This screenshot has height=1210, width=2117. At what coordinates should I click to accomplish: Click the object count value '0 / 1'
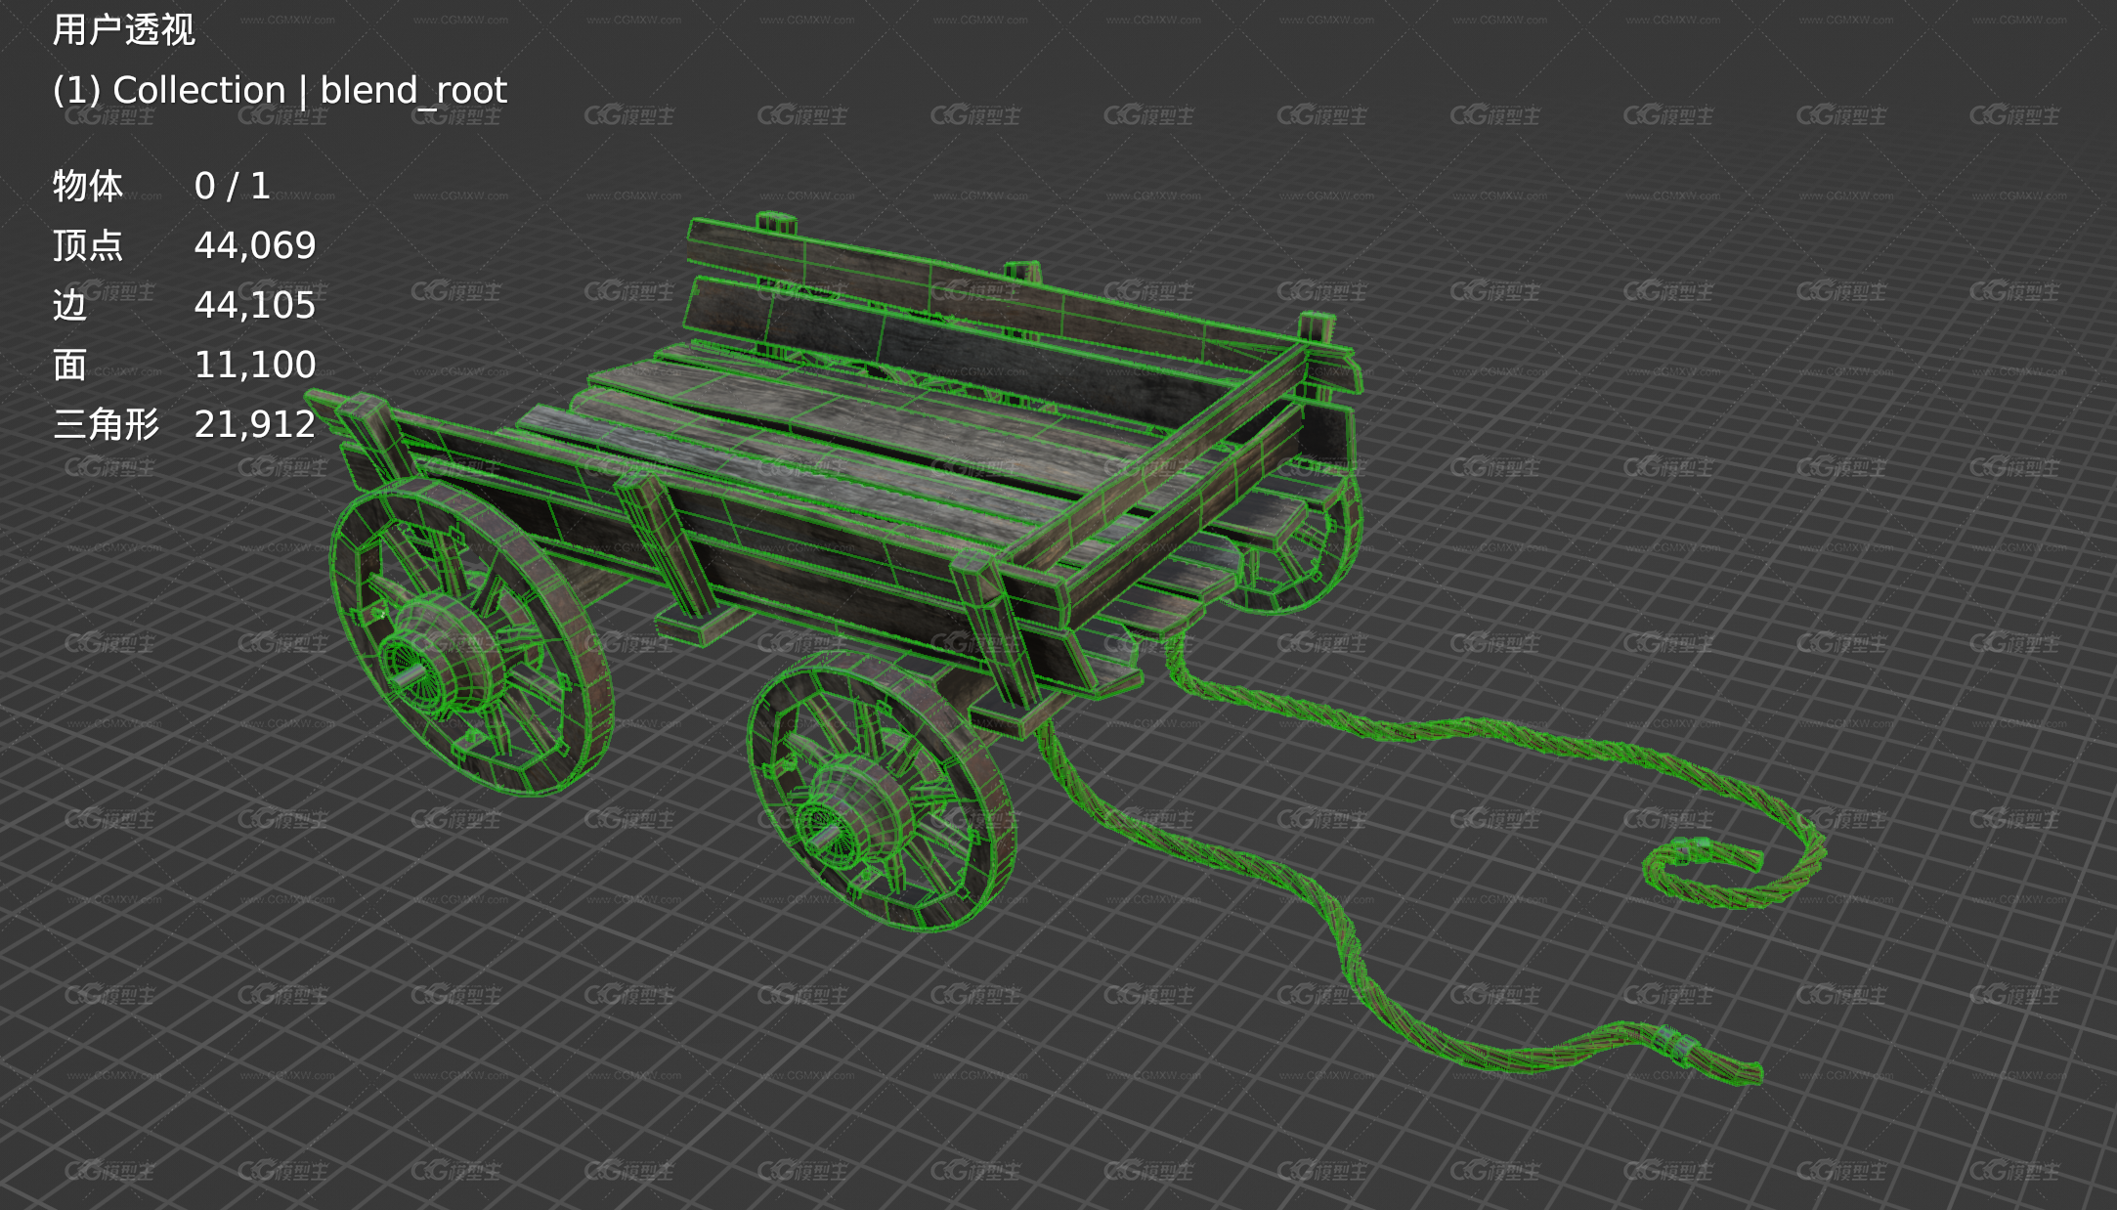point(233,186)
